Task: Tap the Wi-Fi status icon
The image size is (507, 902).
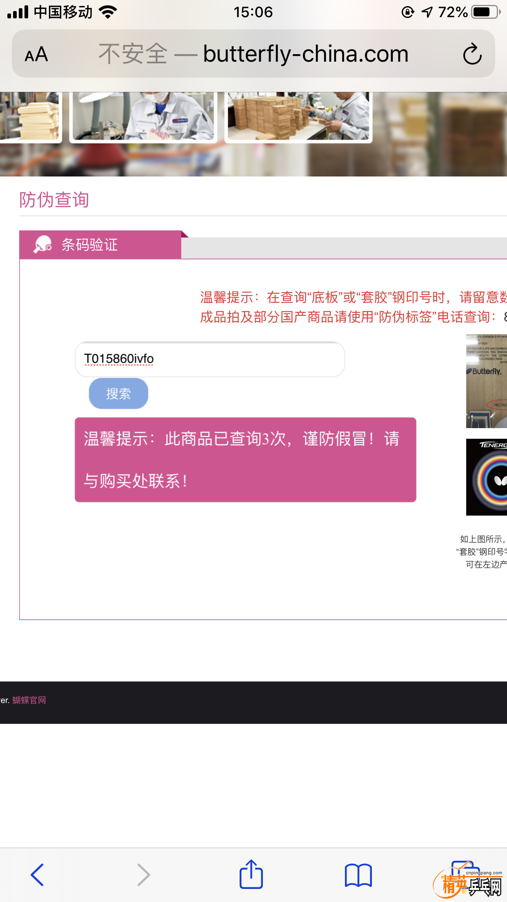Action: [108, 12]
